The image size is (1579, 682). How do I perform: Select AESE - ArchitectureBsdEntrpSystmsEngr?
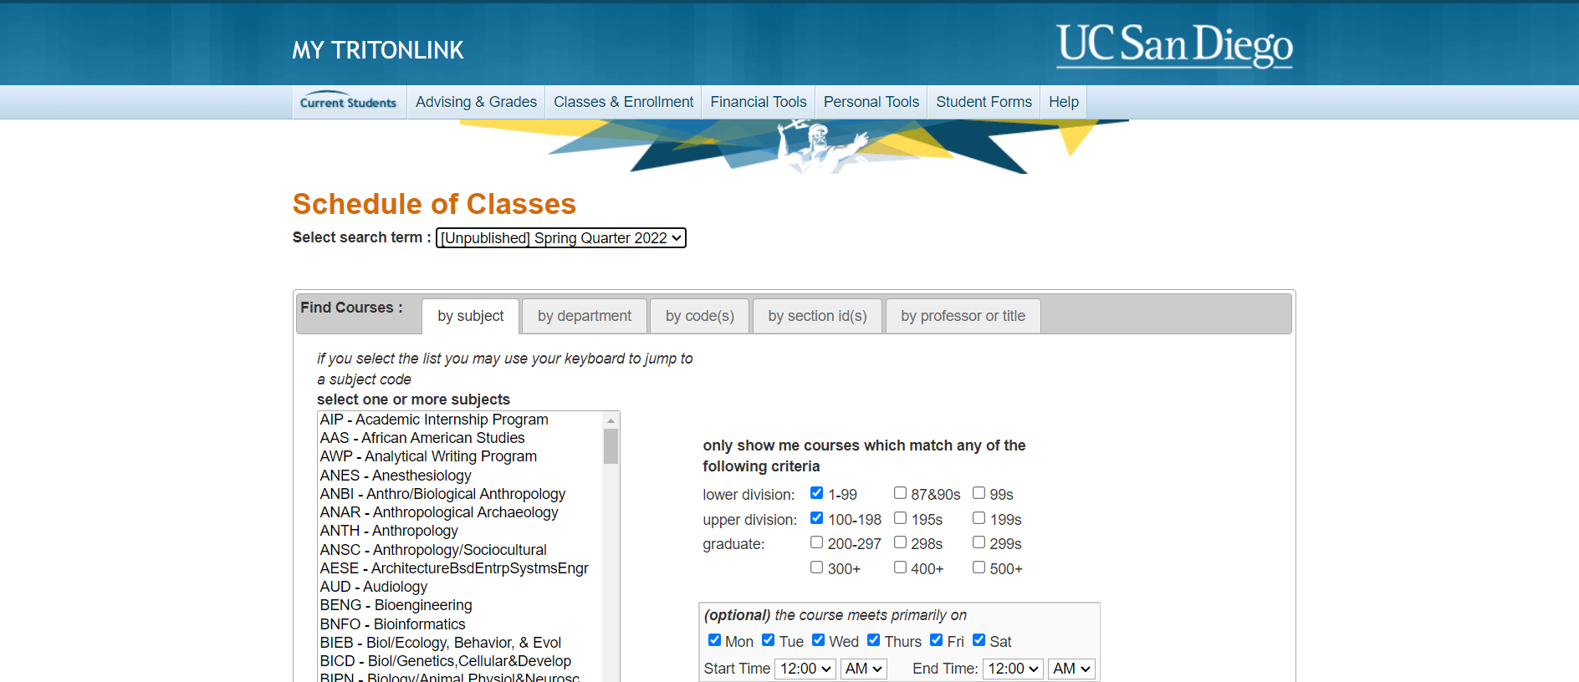(460, 568)
